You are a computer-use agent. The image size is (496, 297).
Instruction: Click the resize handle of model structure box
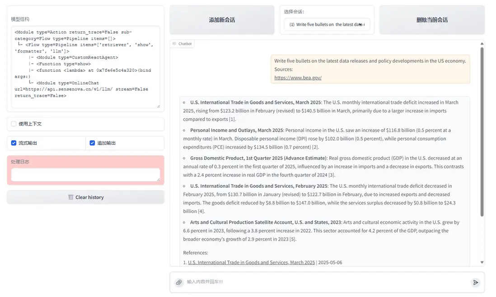pos(158,106)
